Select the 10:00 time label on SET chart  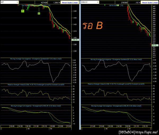click(53, 126)
